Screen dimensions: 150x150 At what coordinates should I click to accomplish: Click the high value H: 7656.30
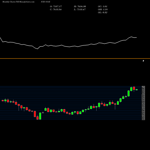click(80, 6)
